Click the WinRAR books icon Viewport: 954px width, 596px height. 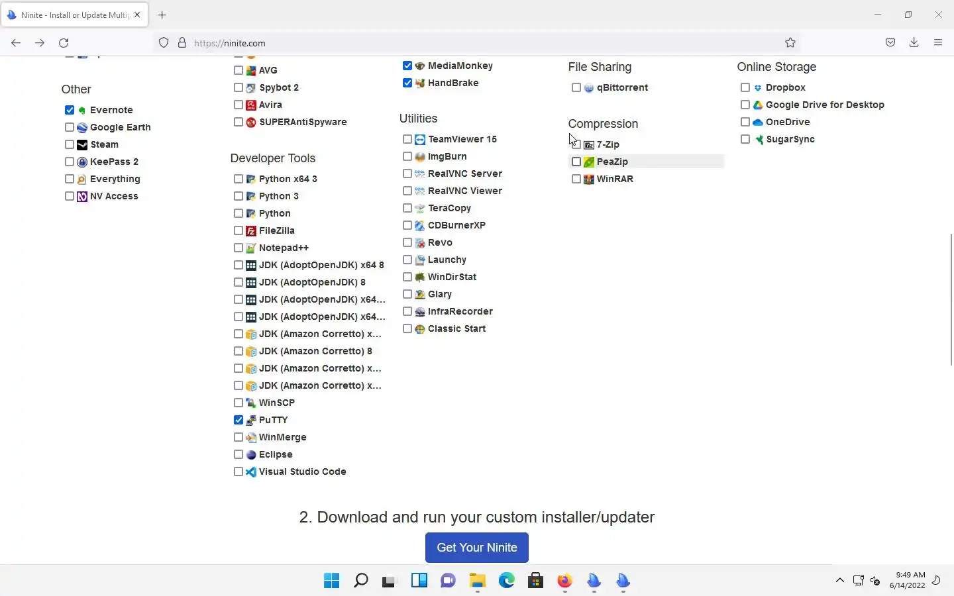[589, 179]
